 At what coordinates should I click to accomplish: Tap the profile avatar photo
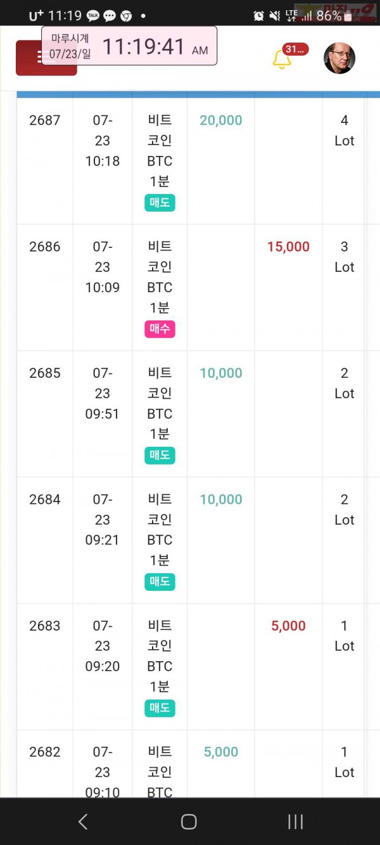click(339, 58)
